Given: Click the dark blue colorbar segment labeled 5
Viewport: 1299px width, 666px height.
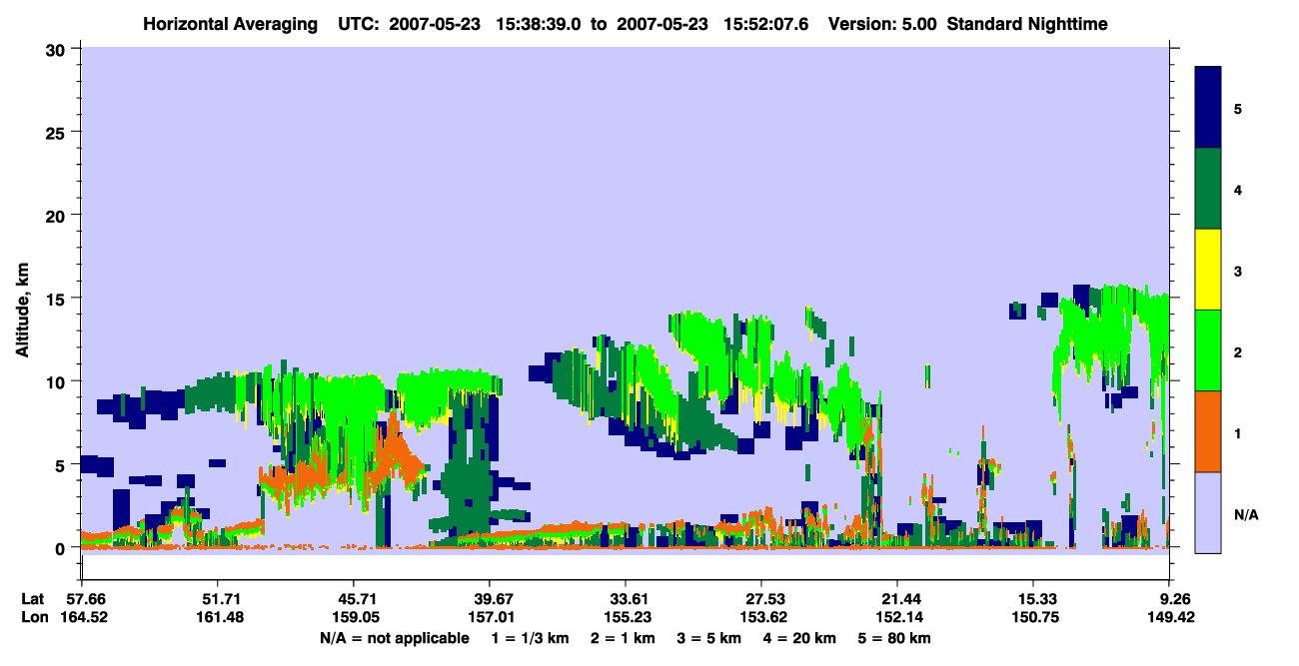Looking at the screenshot, I should point(1208,108).
